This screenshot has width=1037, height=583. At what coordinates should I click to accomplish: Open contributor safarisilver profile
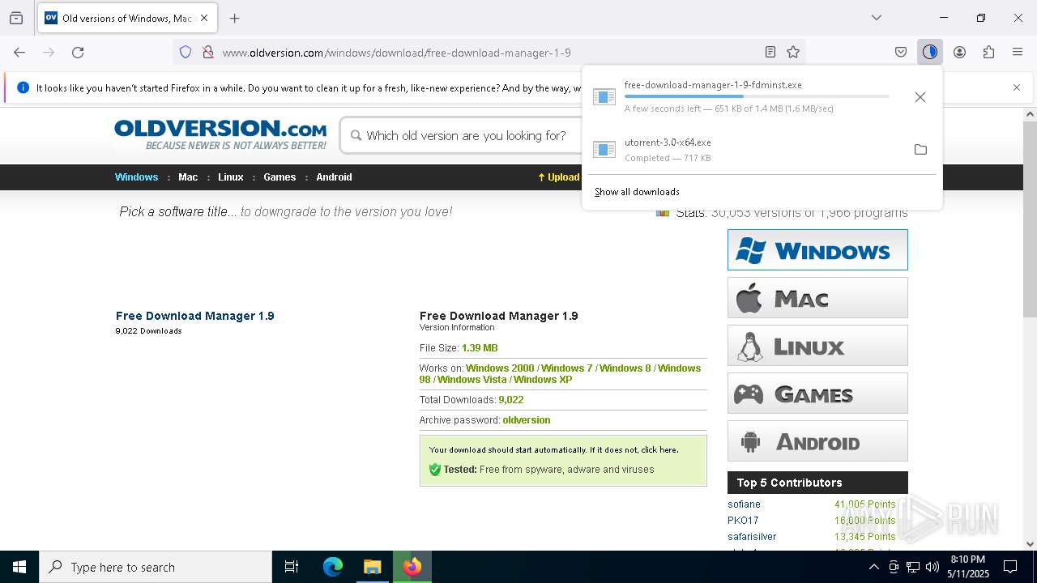click(x=752, y=537)
